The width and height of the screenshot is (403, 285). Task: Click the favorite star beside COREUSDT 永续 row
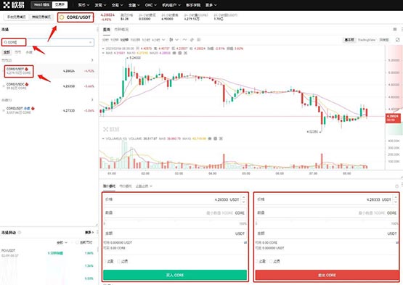coord(4,111)
